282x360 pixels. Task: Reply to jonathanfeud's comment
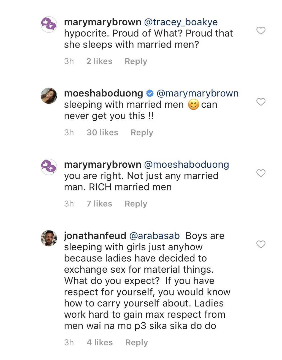(137, 342)
